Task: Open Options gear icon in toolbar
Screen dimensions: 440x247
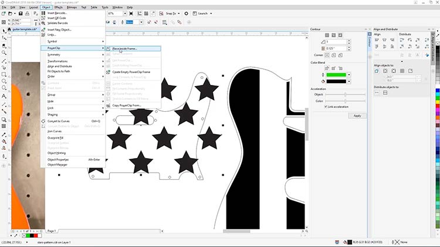Action: point(186,13)
